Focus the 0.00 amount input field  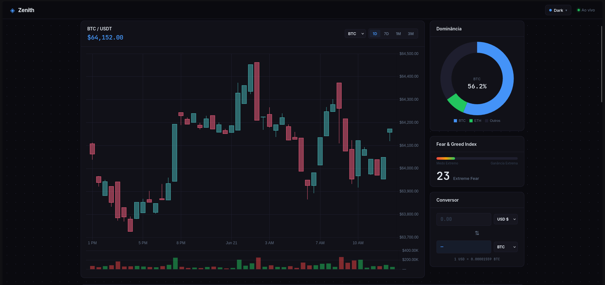(464, 219)
